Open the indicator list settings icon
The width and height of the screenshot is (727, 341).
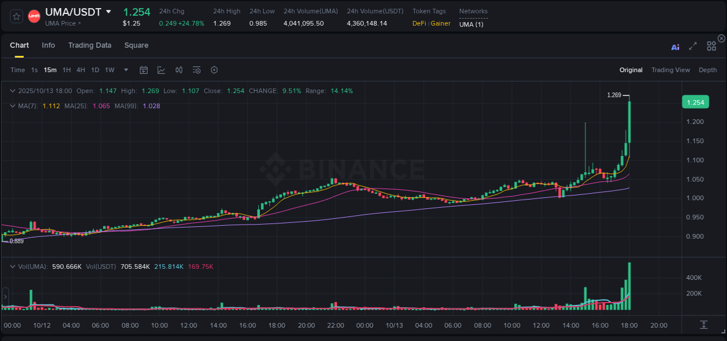pyautogui.click(x=196, y=69)
